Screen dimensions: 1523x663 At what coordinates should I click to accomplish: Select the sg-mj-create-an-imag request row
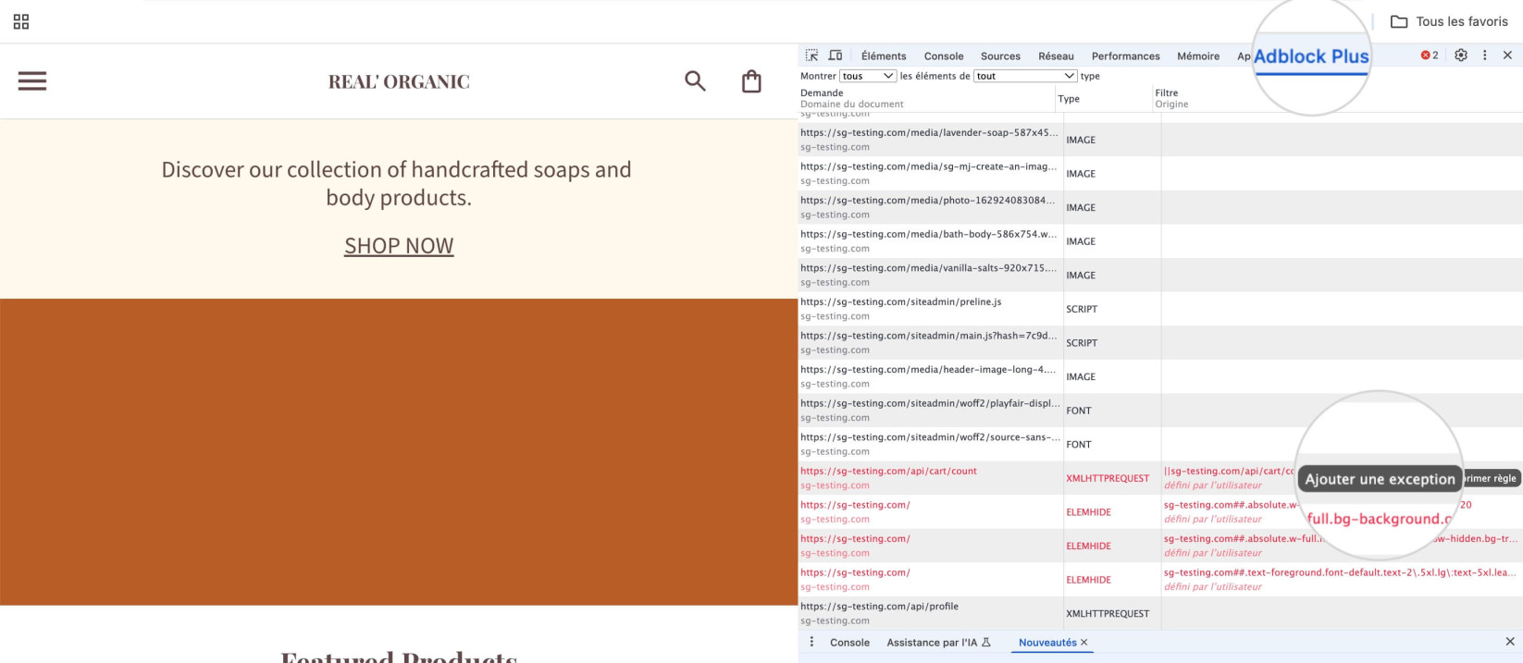pos(1160,174)
